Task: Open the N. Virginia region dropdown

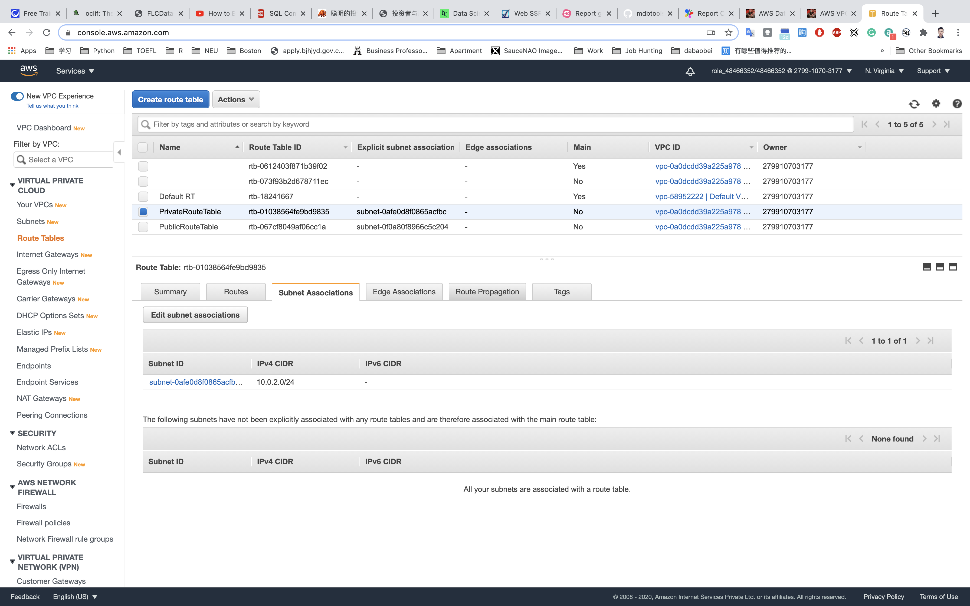Action: coord(884,71)
